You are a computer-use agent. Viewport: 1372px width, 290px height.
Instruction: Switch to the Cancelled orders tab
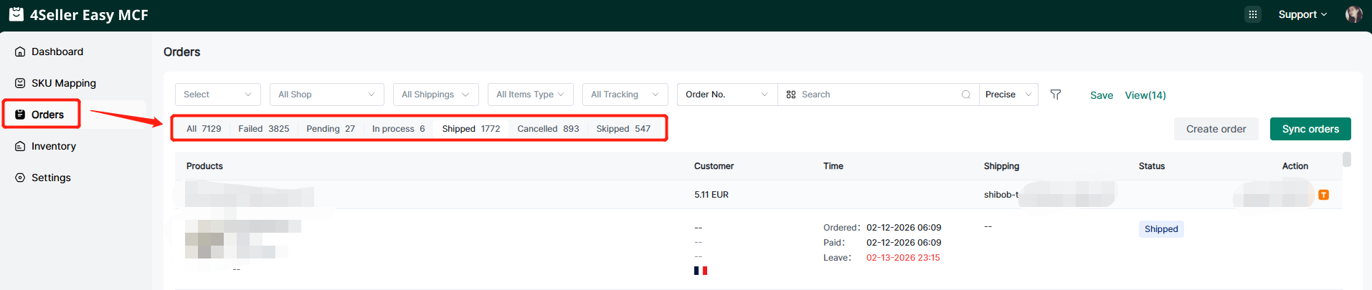548,129
